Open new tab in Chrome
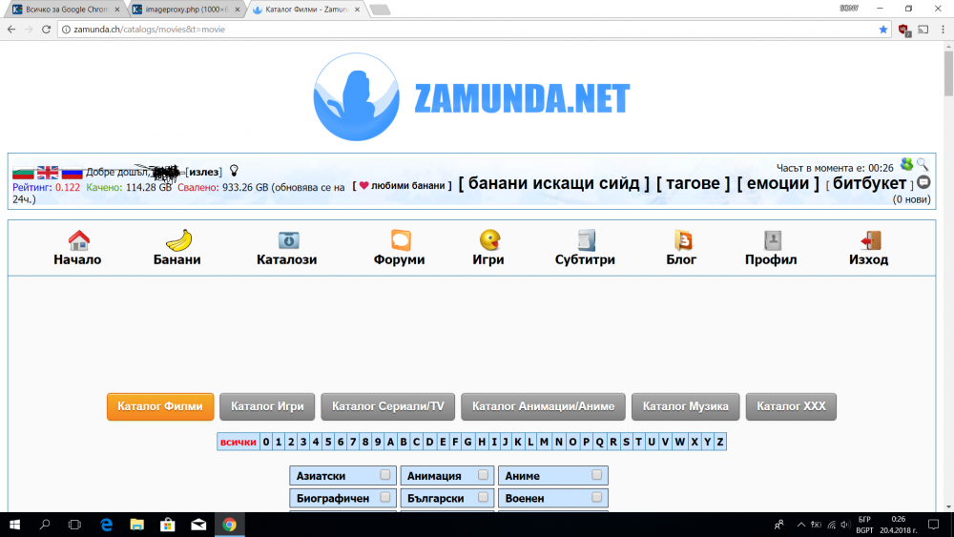 coord(380,10)
